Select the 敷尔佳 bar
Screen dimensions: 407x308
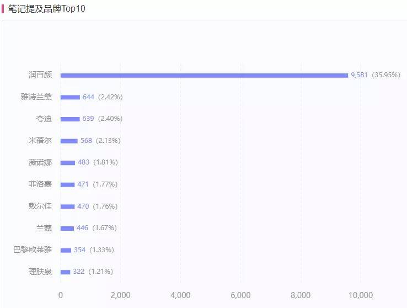click(67, 206)
